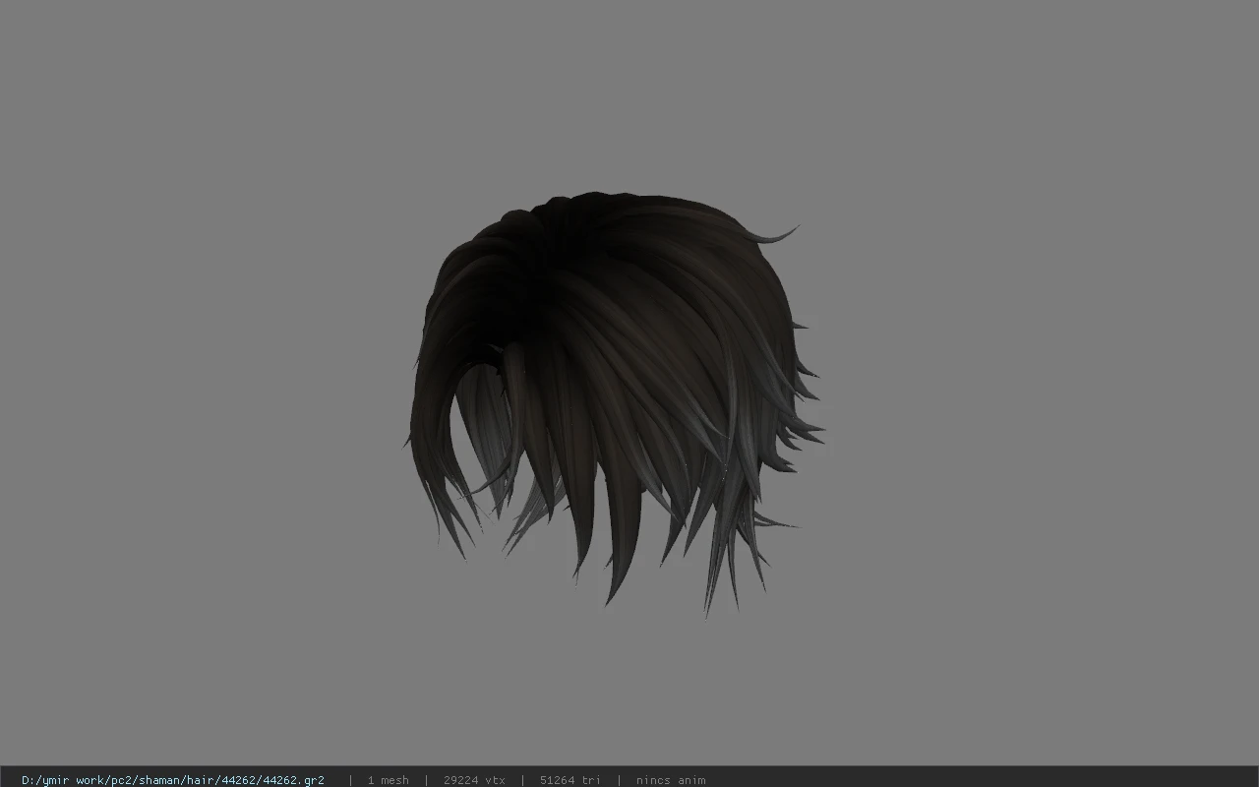Image resolution: width=1259 pixels, height=787 pixels.
Task: Click the "nincs anim" status text
Action: point(671,780)
